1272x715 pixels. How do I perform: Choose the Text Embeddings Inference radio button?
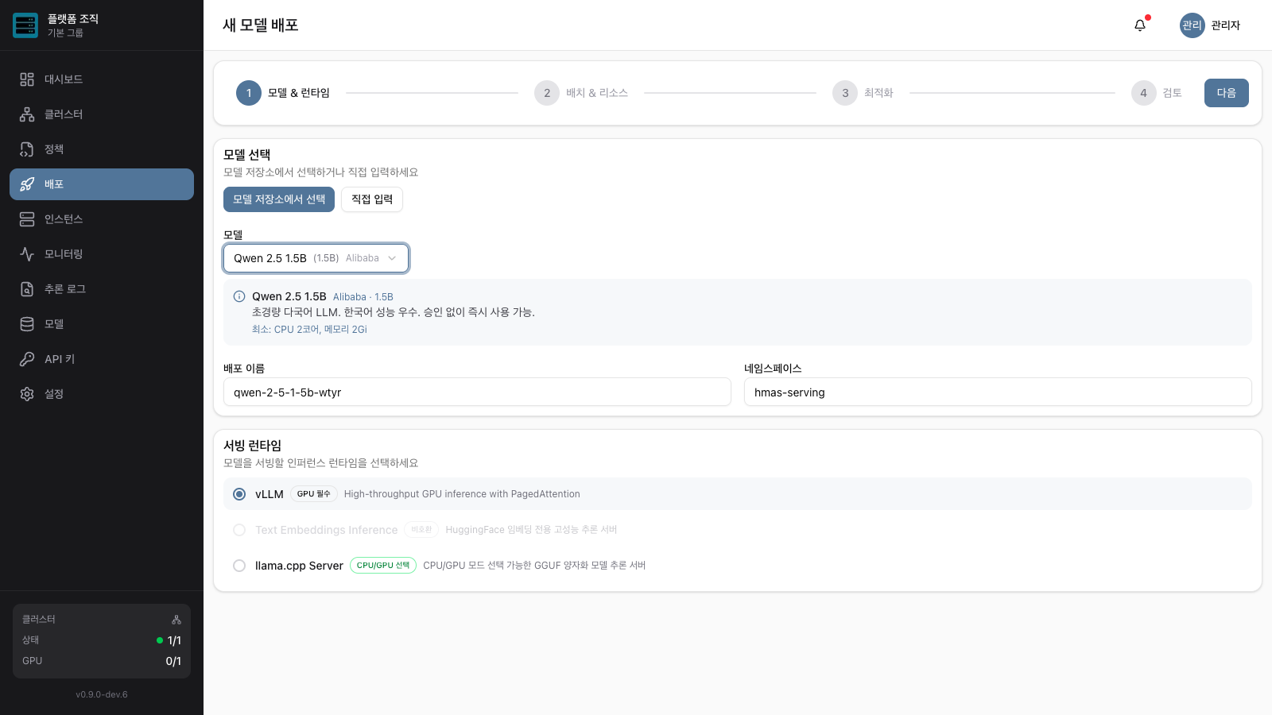tap(239, 530)
